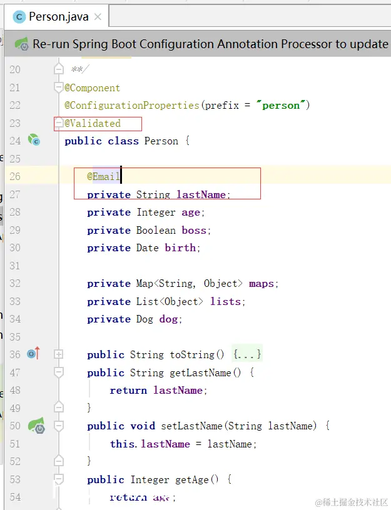391x510 pixels.
Task: Click the @ConfigurationProperties annotation
Action: [132, 106]
